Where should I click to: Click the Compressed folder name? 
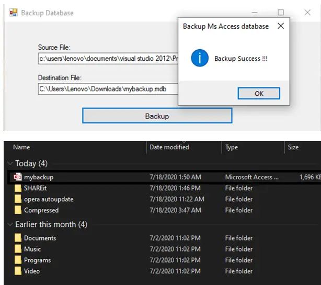pyautogui.click(x=41, y=210)
